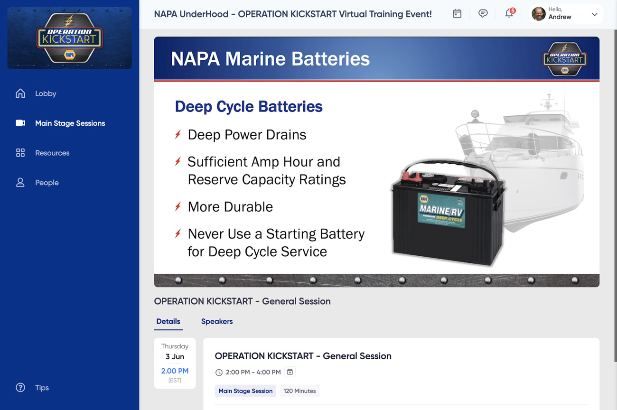Click the Tips question mark icon
Viewport: 617px width, 410px height.
click(20, 388)
